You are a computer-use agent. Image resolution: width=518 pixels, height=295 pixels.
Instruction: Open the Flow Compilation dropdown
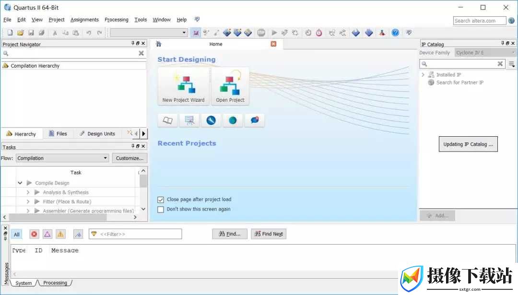point(62,158)
